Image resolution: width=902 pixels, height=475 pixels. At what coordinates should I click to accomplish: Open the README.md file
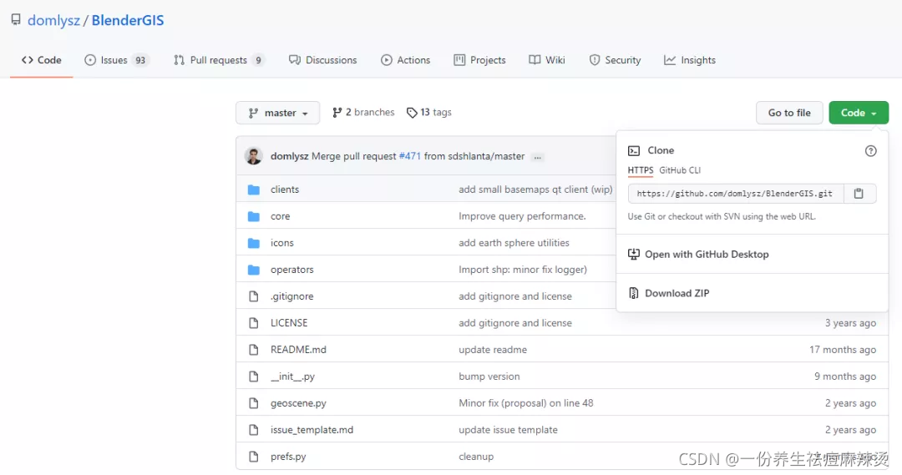pos(298,350)
